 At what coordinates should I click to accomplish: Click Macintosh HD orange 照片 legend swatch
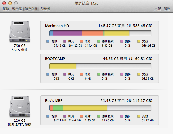[x=81, y=41]
